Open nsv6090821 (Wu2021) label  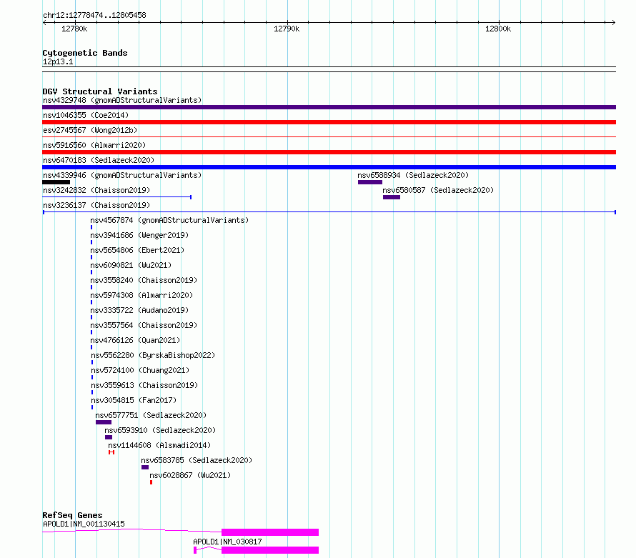click(131, 265)
